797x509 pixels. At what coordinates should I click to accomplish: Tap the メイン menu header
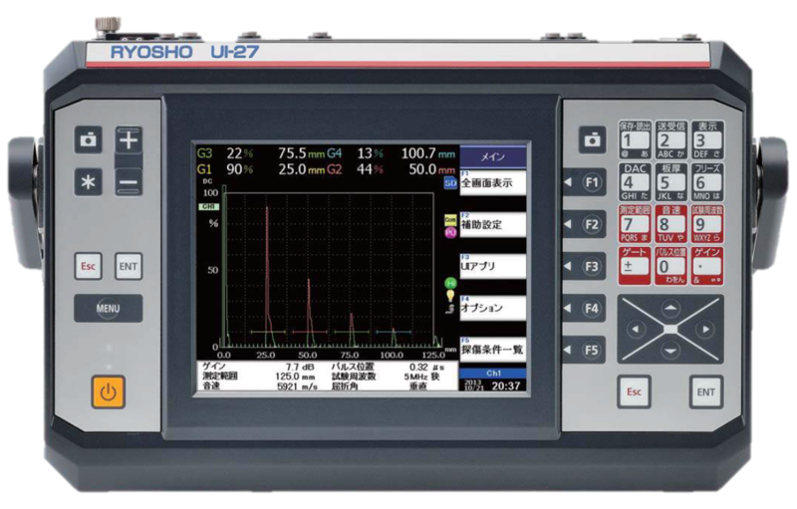(x=493, y=157)
